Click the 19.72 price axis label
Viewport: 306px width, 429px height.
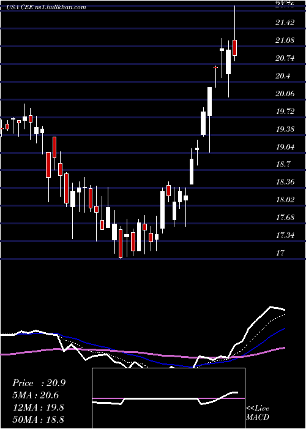click(x=285, y=112)
